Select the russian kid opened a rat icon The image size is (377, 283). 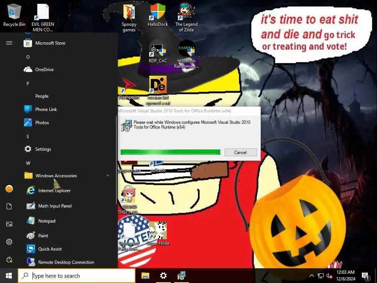(158, 91)
